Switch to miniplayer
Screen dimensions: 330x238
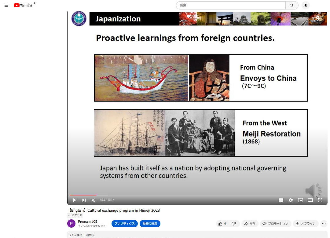click(x=300, y=200)
